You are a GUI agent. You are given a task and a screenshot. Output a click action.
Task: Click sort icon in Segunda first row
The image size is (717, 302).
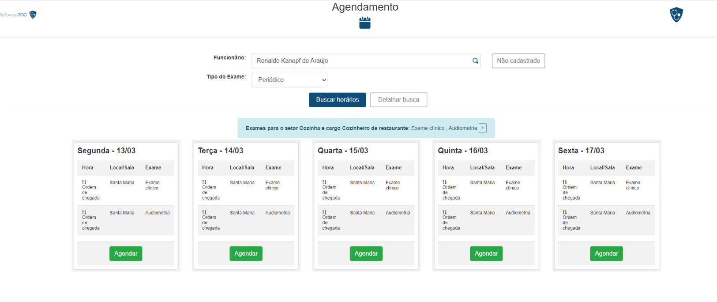[x=84, y=182]
